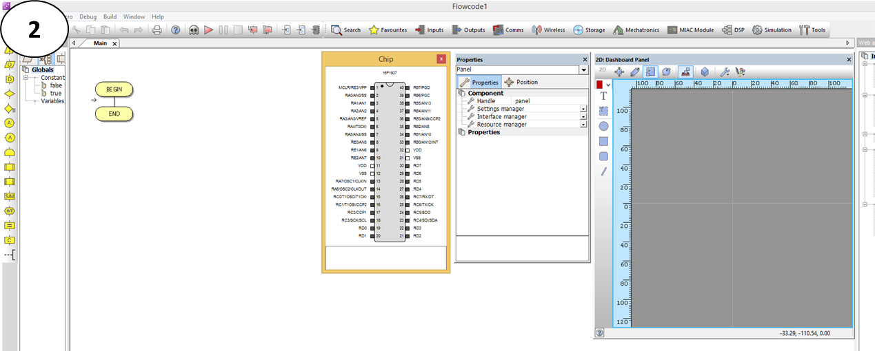Select the 'false' constant

[55, 85]
